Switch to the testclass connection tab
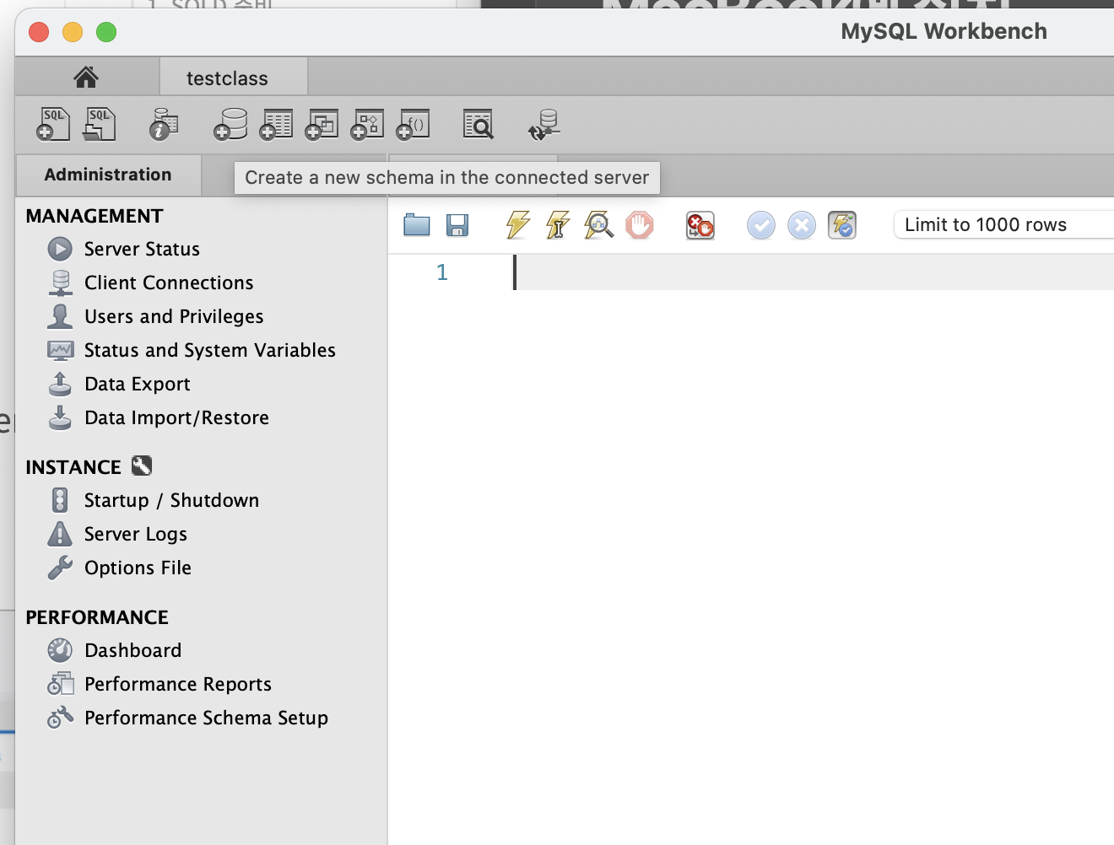 233,77
